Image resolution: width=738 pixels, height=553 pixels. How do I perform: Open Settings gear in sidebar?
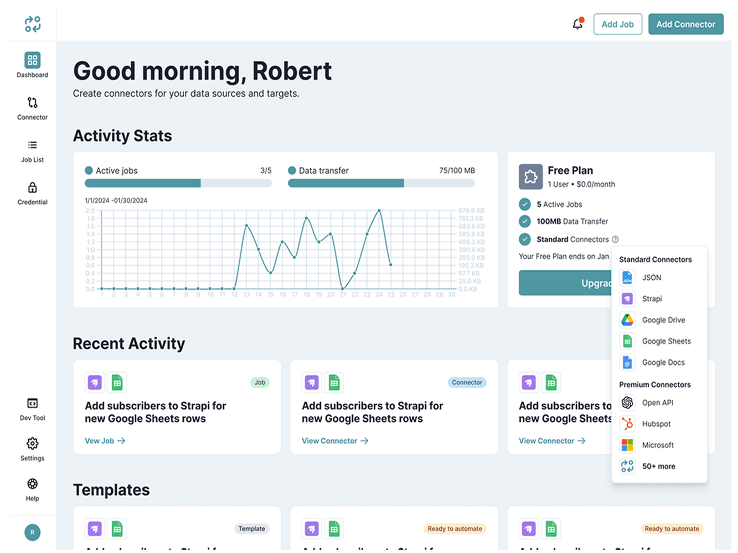pos(32,450)
